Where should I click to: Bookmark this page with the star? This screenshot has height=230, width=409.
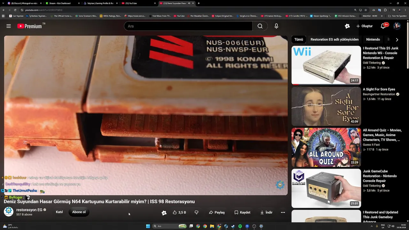click(366, 10)
